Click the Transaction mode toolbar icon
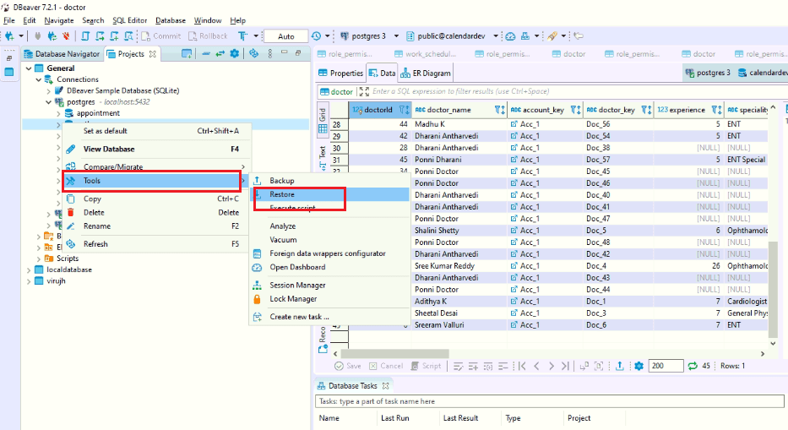This screenshot has height=430, width=788. coord(243,36)
